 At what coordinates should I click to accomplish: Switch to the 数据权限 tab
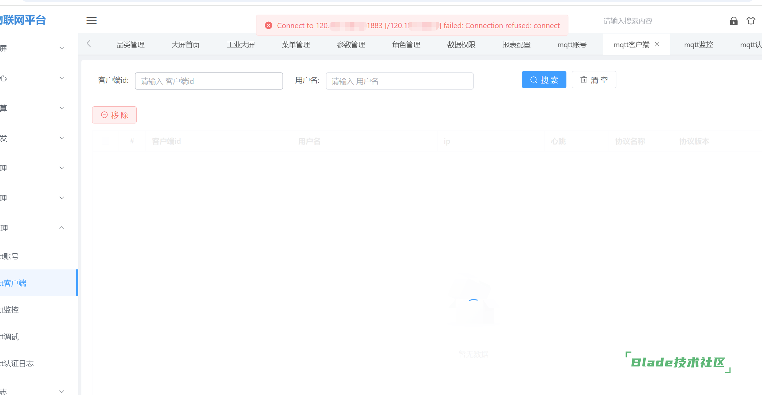pyautogui.click(x=461, y=45)
